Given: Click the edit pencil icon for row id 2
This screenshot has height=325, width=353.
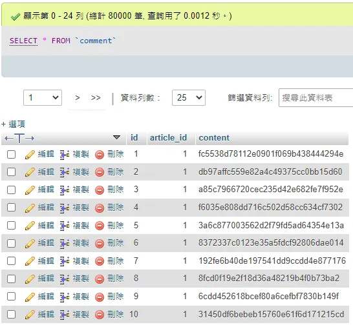Looking at the screenshot, I should coord(30,172).
